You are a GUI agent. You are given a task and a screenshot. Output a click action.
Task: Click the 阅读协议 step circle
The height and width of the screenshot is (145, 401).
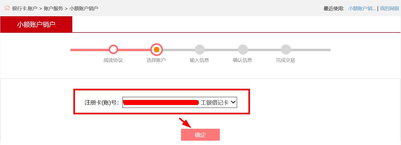coord(113,50)
